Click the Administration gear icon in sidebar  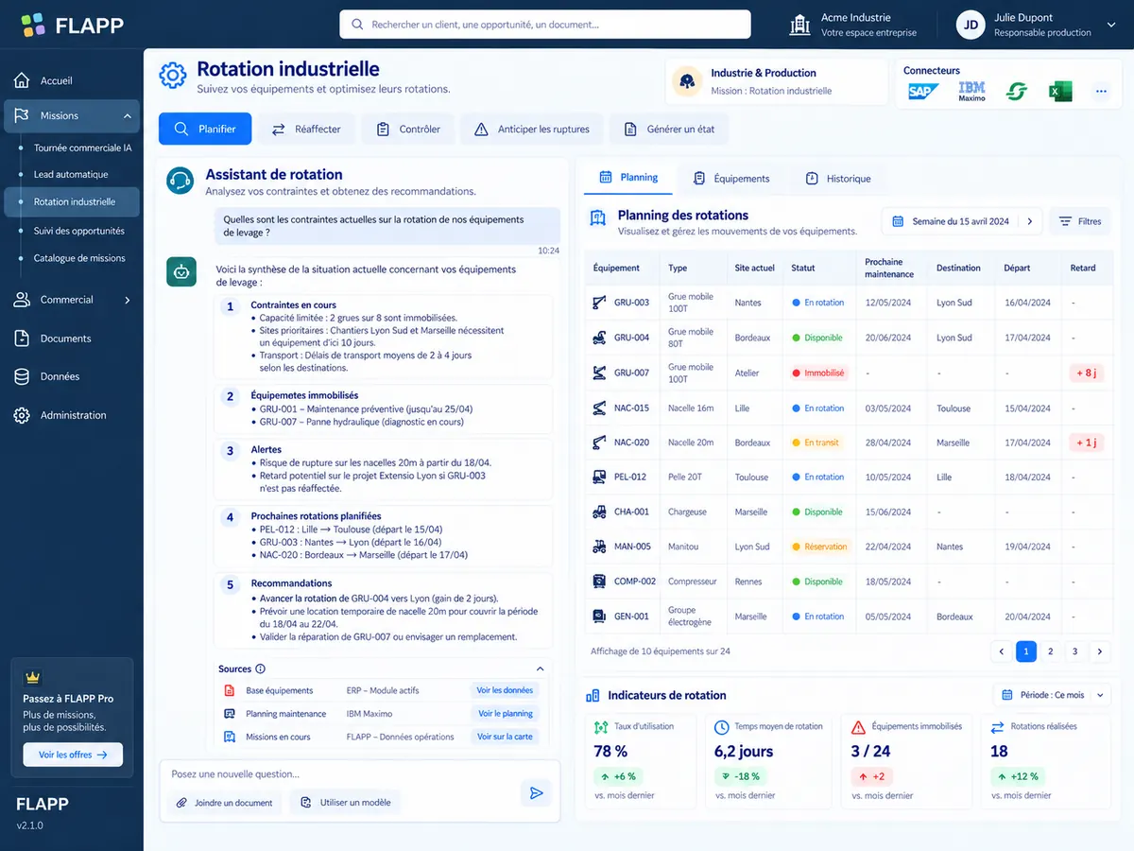(x=22, y=415)
